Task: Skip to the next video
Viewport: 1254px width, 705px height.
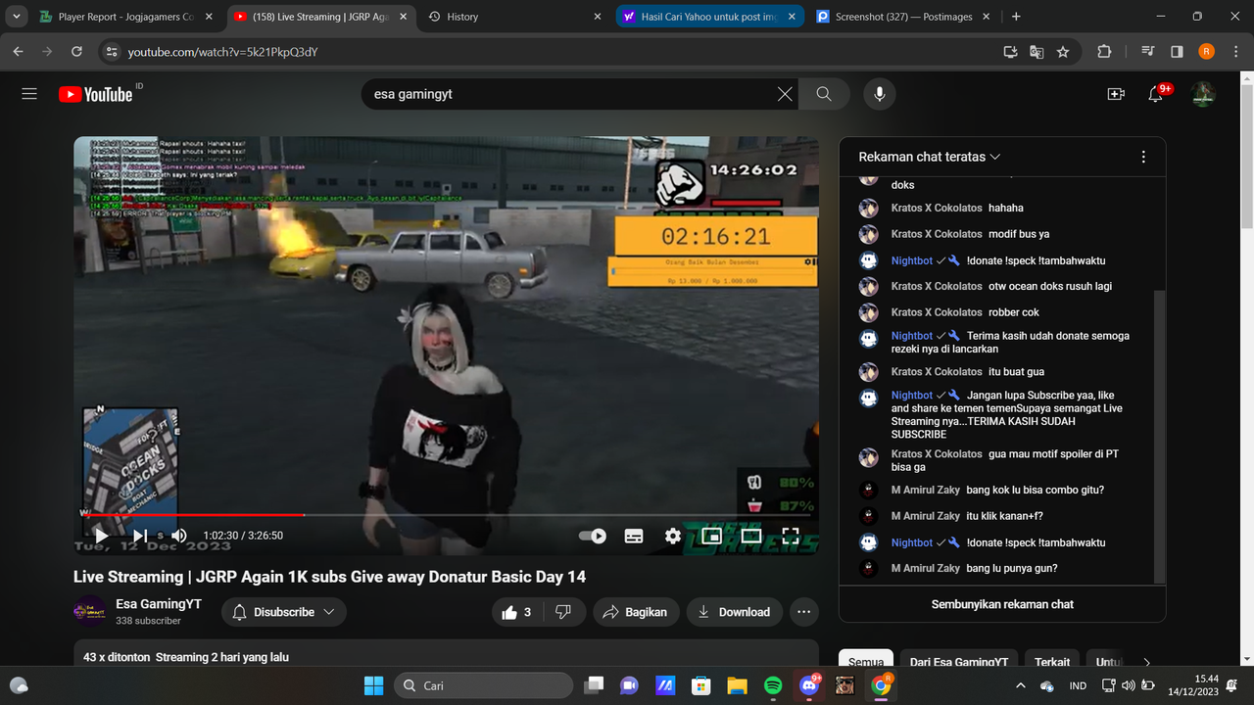Action: 140,536
